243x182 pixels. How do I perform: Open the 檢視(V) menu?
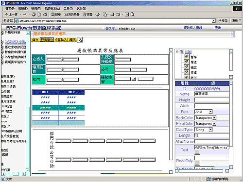pos(36,8)
